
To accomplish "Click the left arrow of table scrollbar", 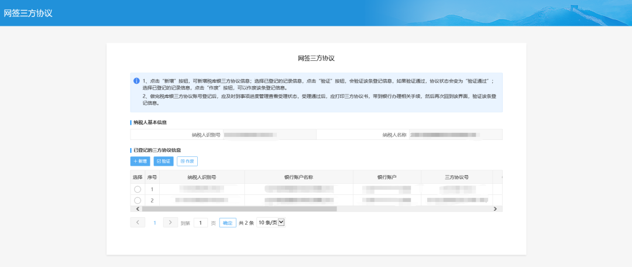I will [x=137, y=209].
